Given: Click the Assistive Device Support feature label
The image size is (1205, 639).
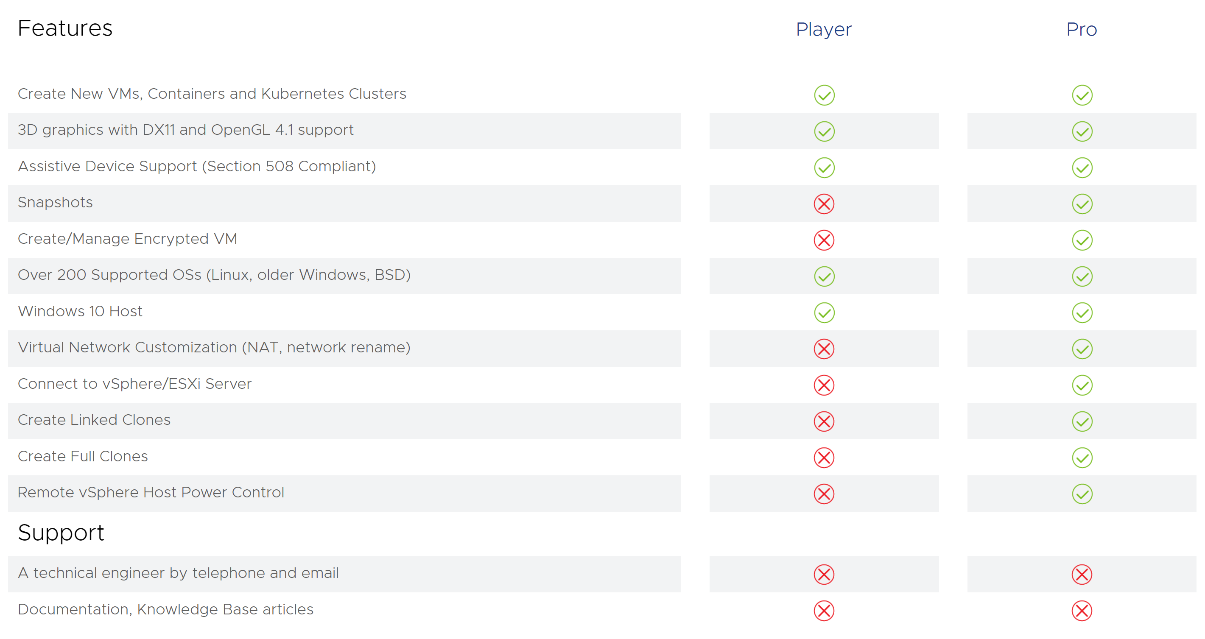Looking at the screenshot, I should point(196,166).
